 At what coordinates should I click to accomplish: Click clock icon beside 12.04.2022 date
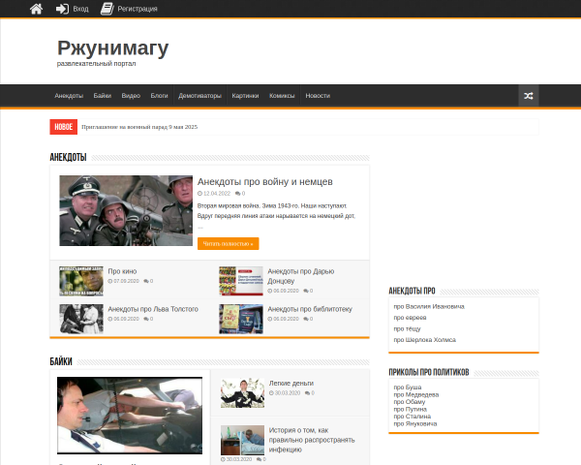(199, 194)
